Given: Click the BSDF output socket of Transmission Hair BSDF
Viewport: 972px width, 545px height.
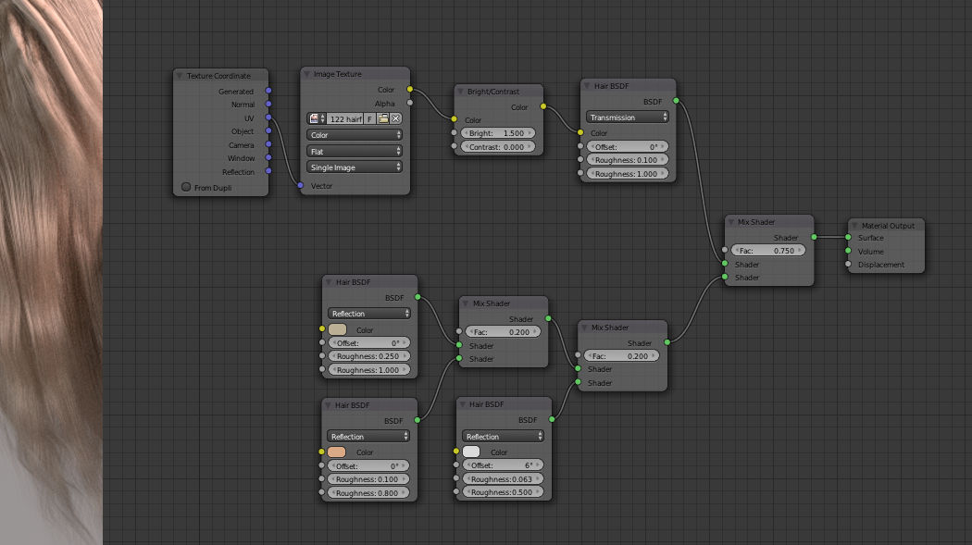Looking at the screenshot, I should click(x=676, y=100).
